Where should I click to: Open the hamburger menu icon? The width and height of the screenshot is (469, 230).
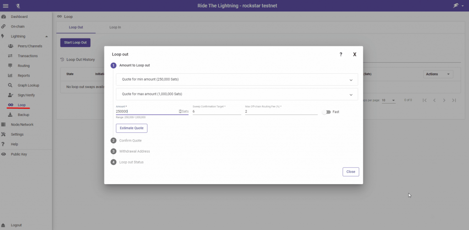pos(5,5)
